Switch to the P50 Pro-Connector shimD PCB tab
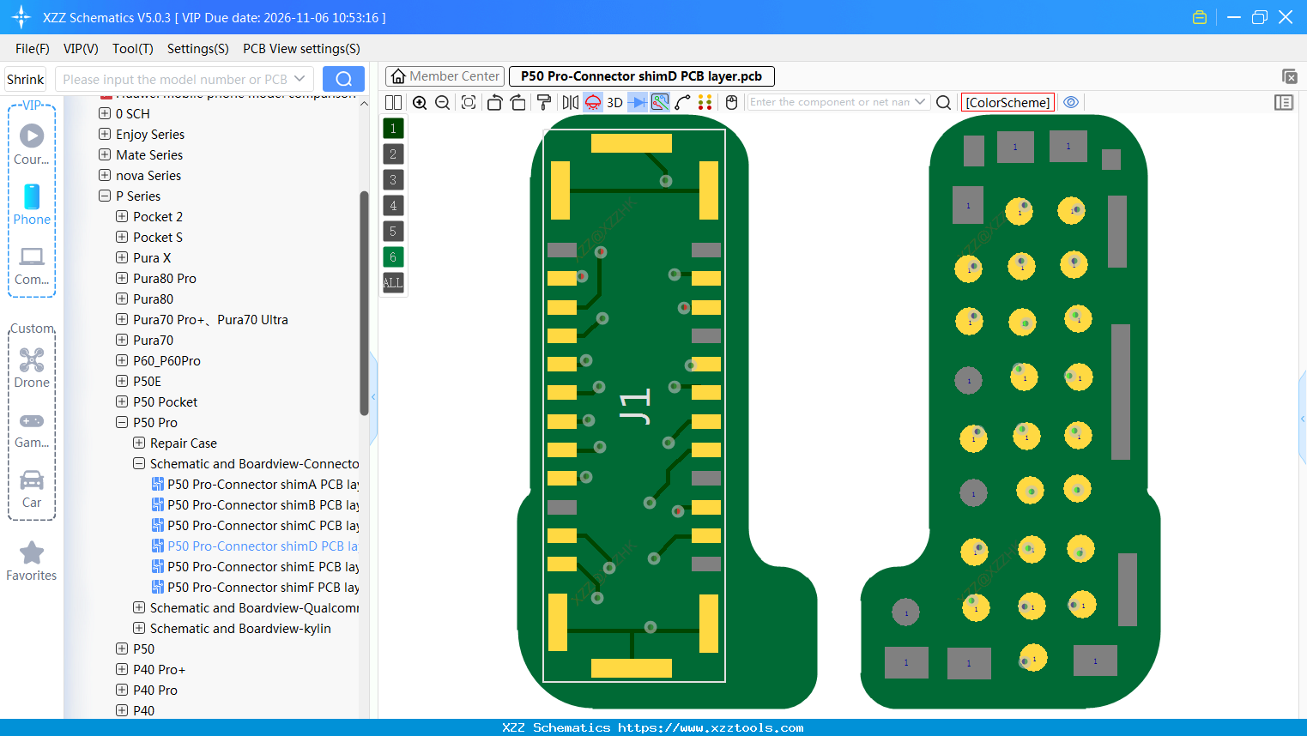 641,75
